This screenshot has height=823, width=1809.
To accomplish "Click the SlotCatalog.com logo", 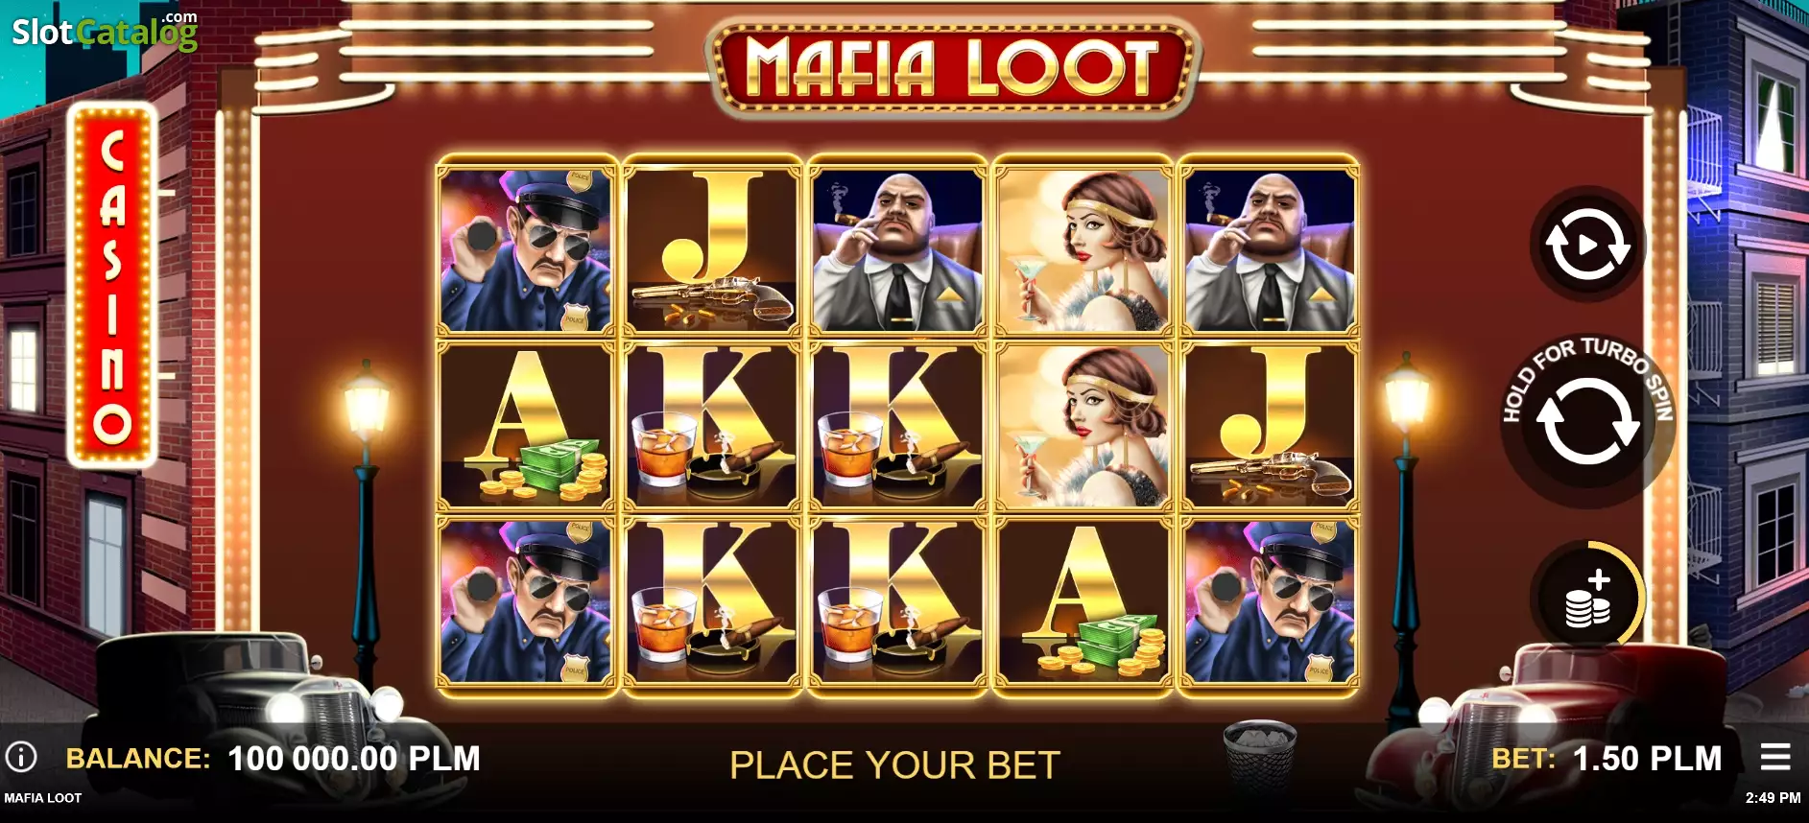I will pos(105,31).
